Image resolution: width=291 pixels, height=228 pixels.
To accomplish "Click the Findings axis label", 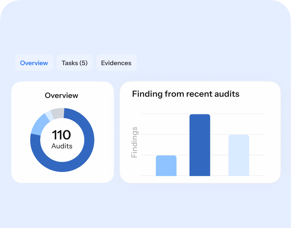I will click(135, 142).
